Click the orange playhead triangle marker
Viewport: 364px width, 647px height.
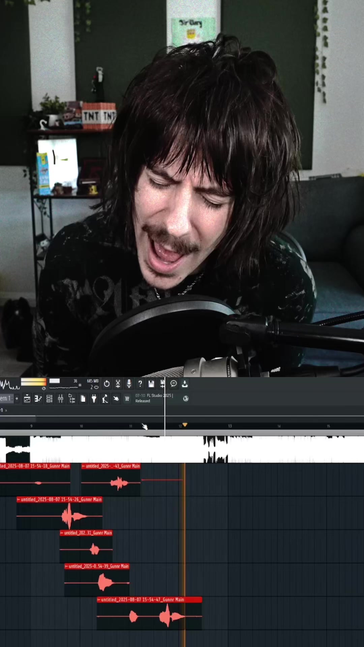click(x=185, y=425)
